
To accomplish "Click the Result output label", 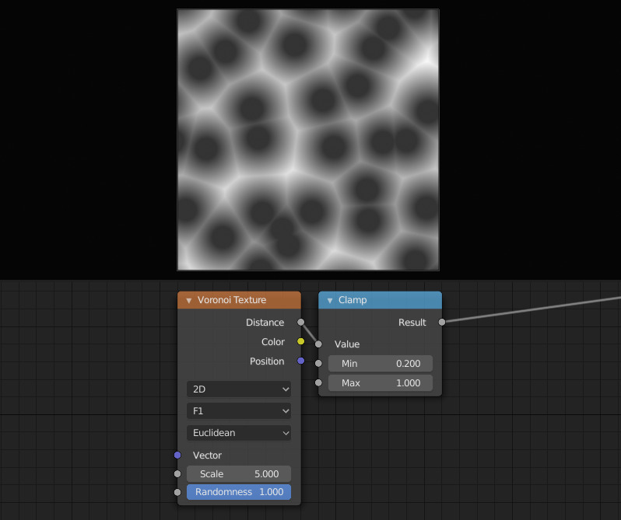I will tap(412, 323).
